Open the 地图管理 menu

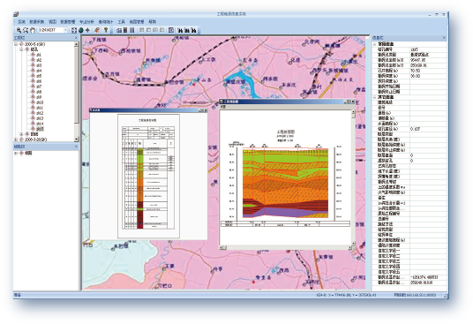[137, 22]
